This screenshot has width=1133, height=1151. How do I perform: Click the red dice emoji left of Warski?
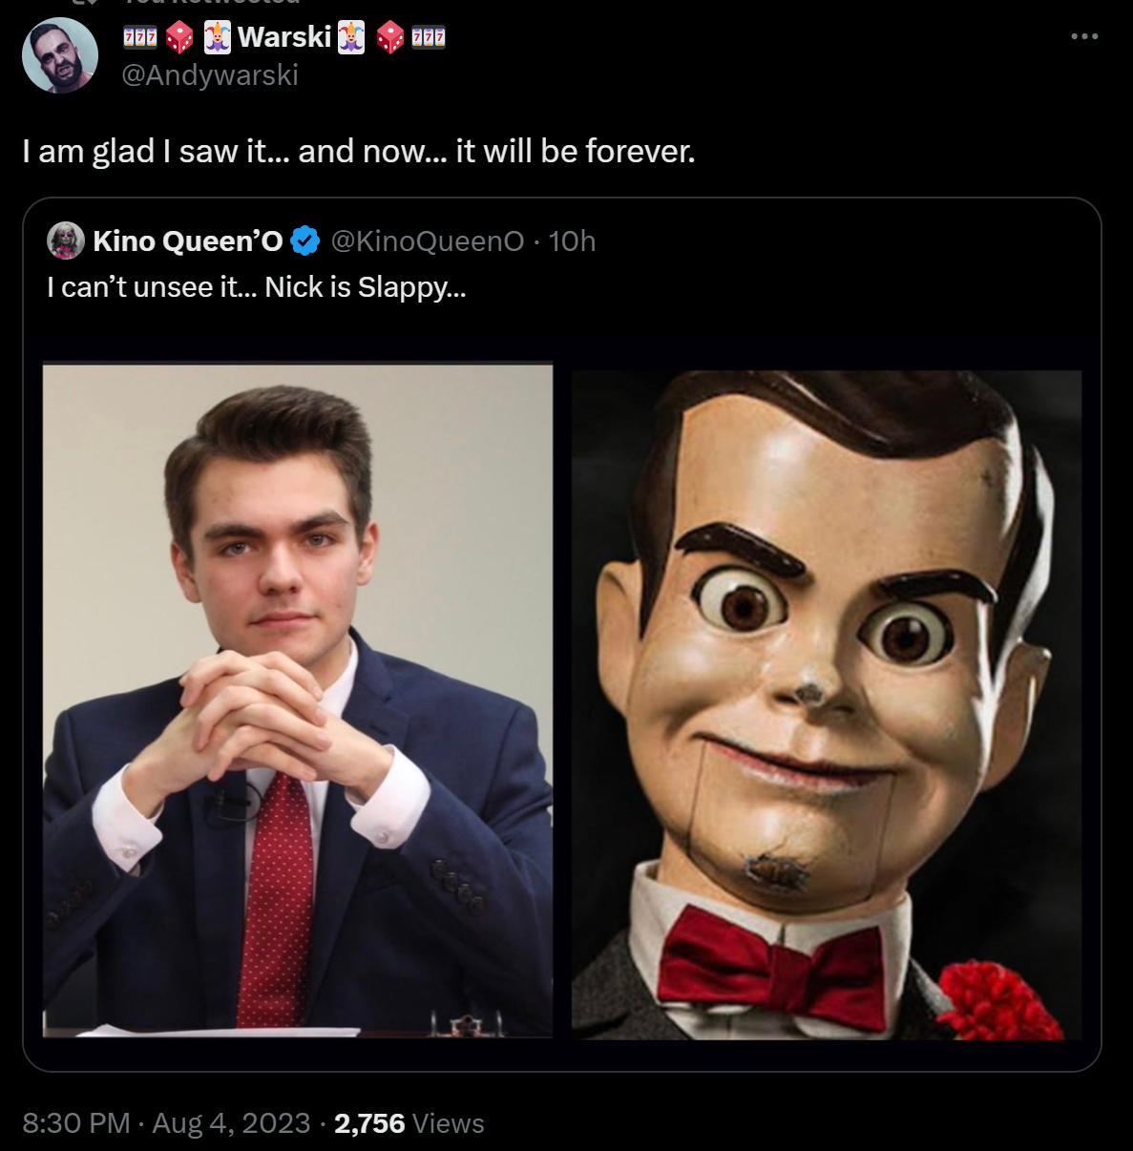(x=179, y=37)
